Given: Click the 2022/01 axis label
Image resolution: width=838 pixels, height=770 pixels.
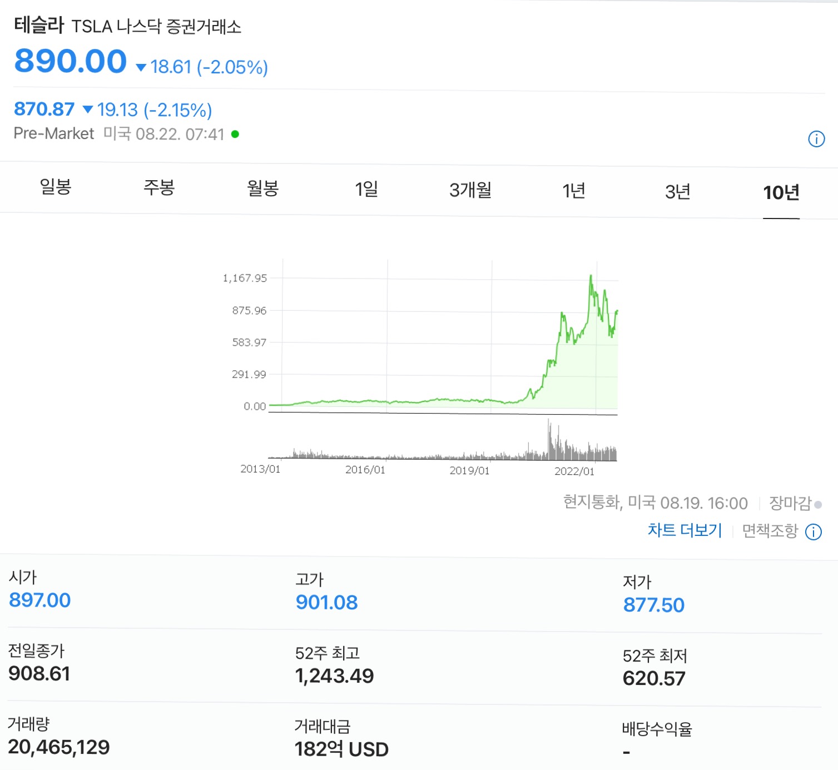Looking at the screenshot, I should [x=574, y=471].
